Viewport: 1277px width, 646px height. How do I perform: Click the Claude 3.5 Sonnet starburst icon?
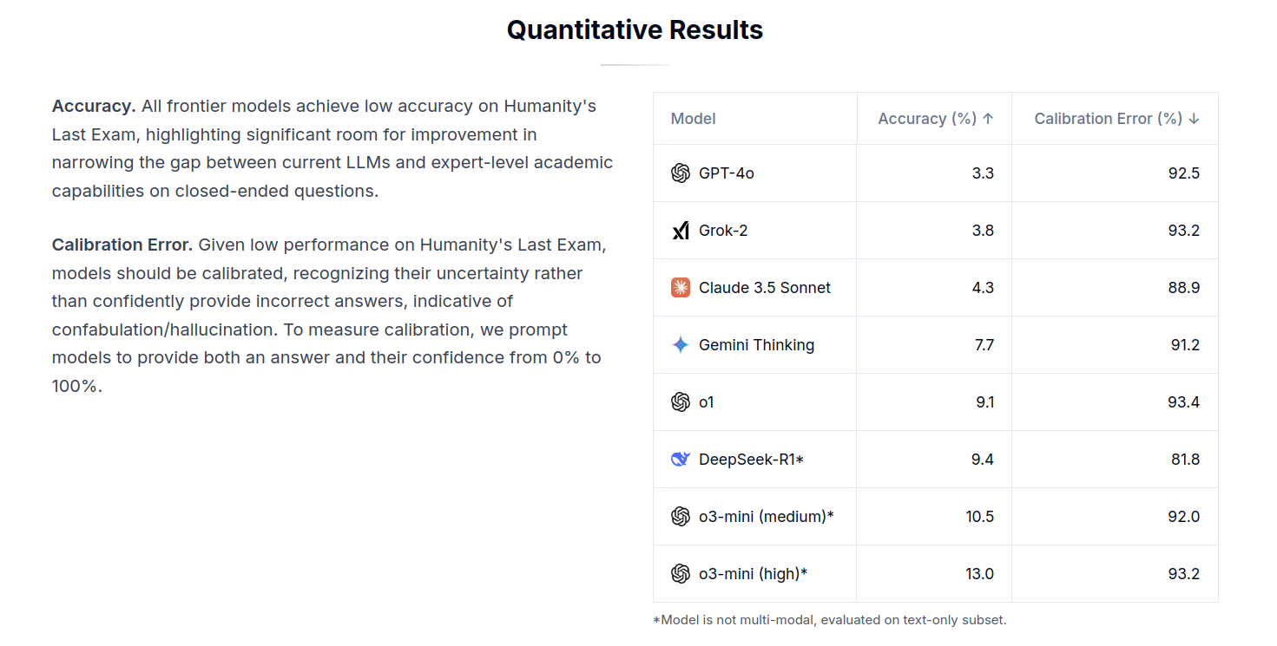(681, 288)
